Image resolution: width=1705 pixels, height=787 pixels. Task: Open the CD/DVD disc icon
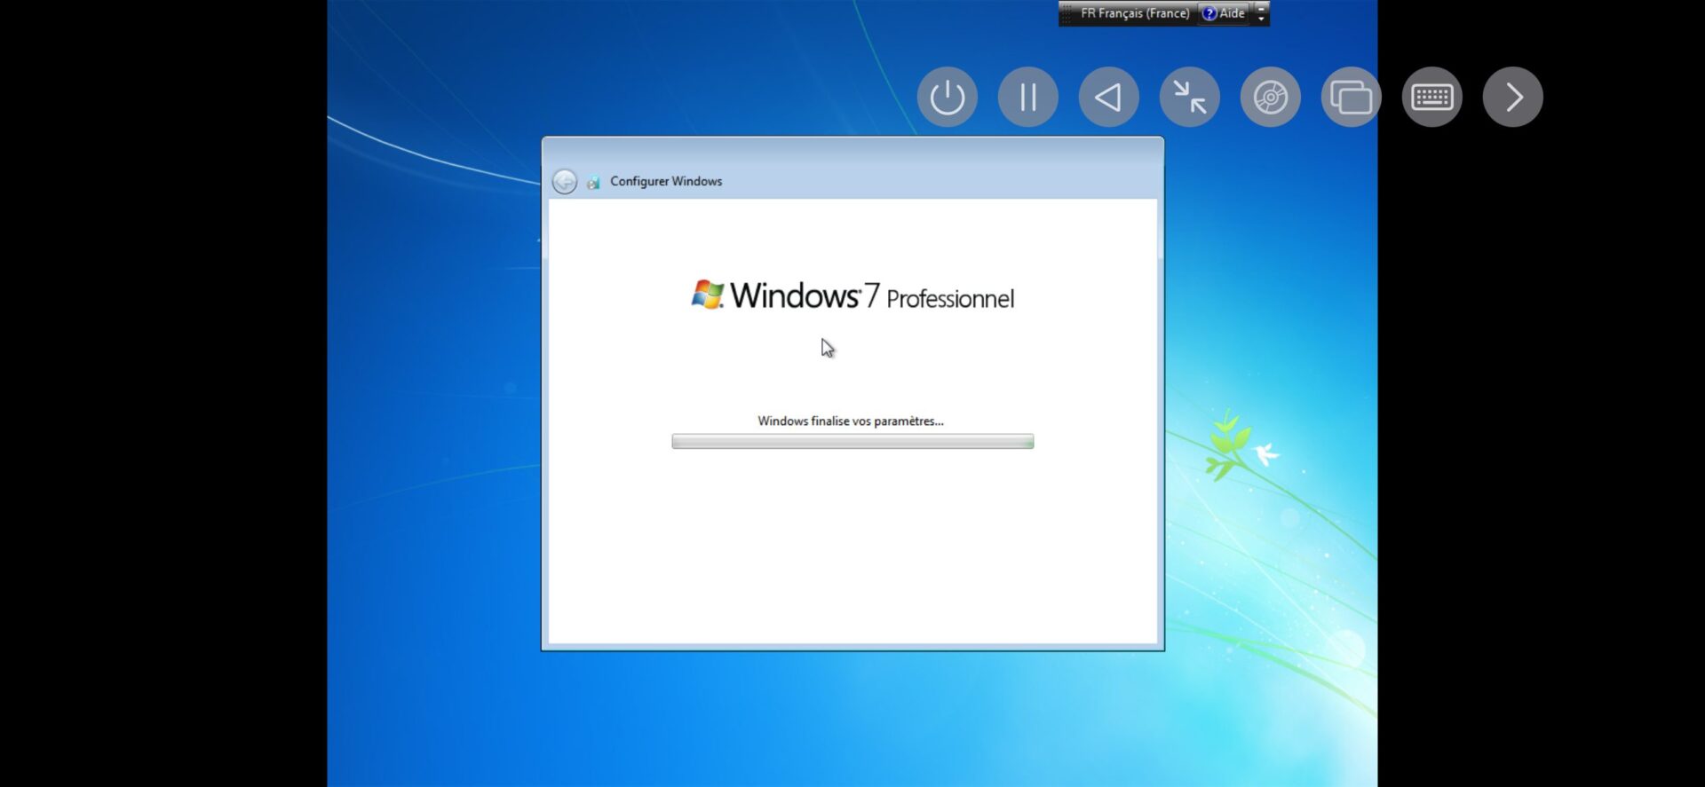point(1270,97)
